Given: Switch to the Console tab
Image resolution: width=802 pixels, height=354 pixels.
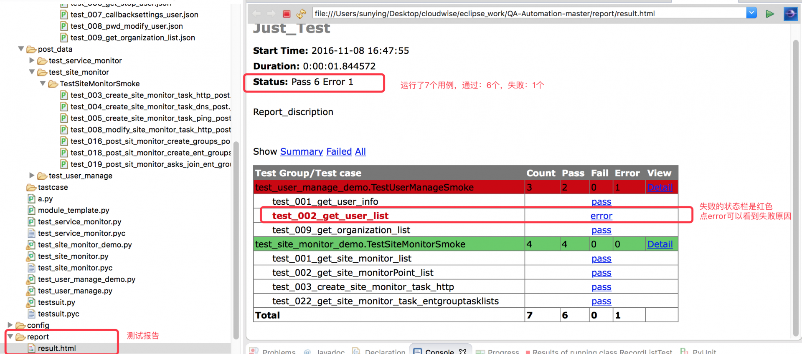Looking at the screenshot, I should [x=440, y=350].
